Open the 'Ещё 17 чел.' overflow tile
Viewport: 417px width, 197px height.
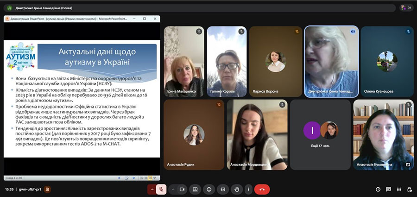pyautogui.click(x=321, y=135)
